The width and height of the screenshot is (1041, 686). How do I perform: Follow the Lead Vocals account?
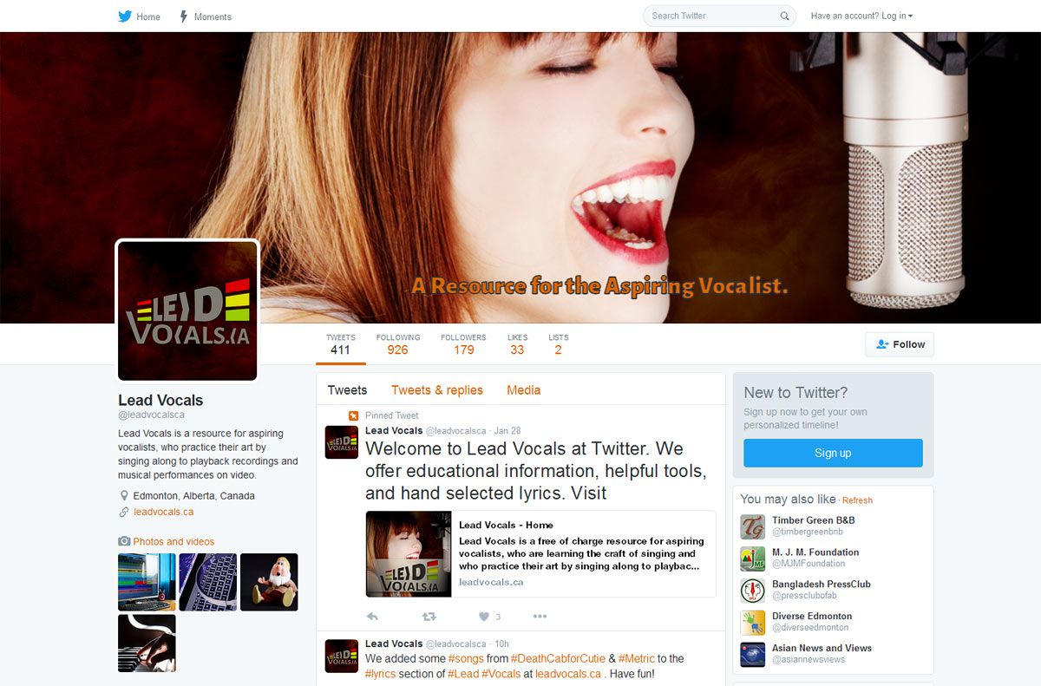[x=900, y=344]
